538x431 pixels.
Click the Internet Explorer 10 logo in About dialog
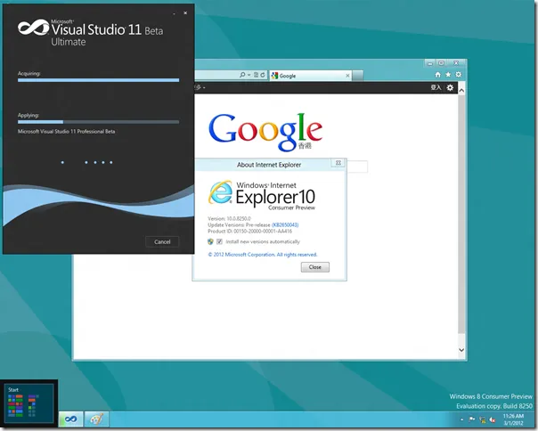coord(220,193)
